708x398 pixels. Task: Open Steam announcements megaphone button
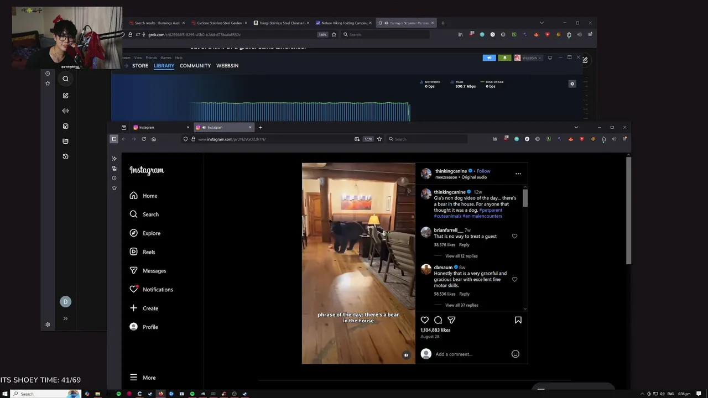tap(489, 58)
